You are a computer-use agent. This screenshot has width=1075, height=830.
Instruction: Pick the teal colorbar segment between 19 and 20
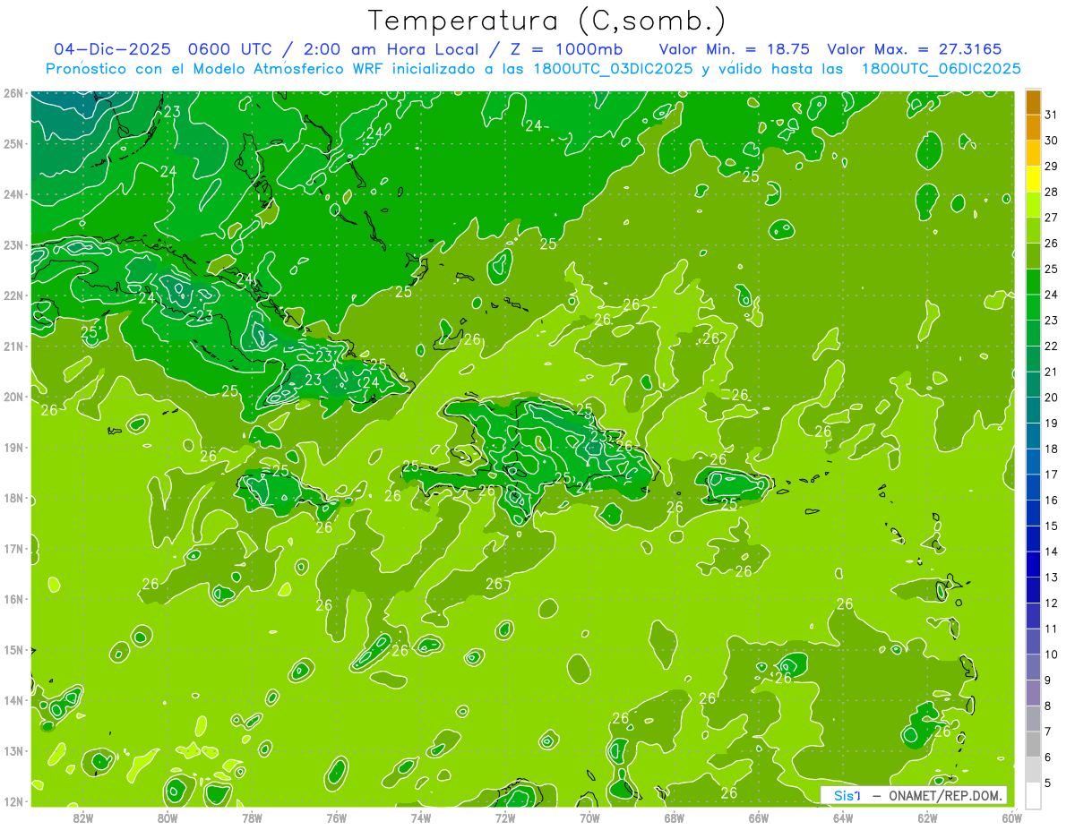pyautogui.click(x=1033, y=410)
